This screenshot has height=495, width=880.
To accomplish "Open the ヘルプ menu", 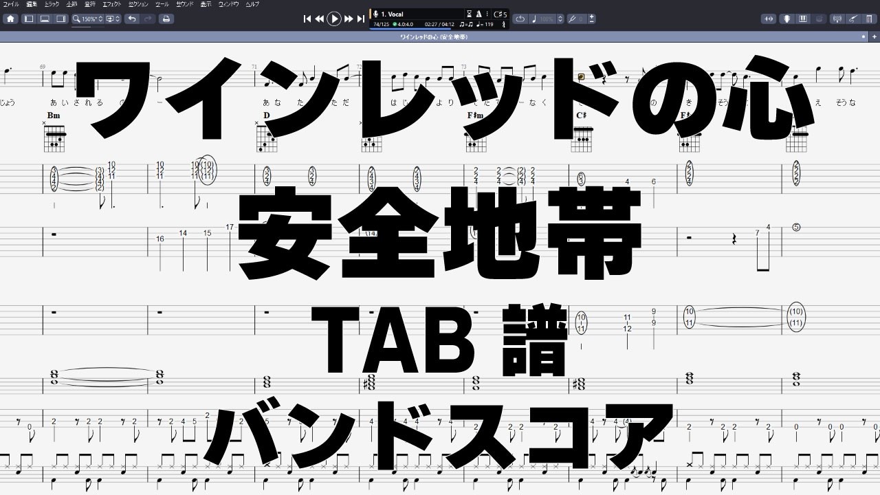I will (252, 4).
